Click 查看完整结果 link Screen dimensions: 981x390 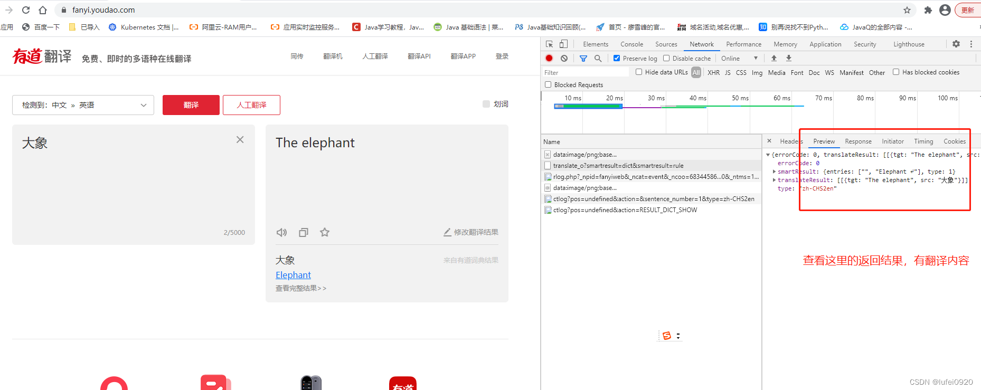click(x=301, y=288)
